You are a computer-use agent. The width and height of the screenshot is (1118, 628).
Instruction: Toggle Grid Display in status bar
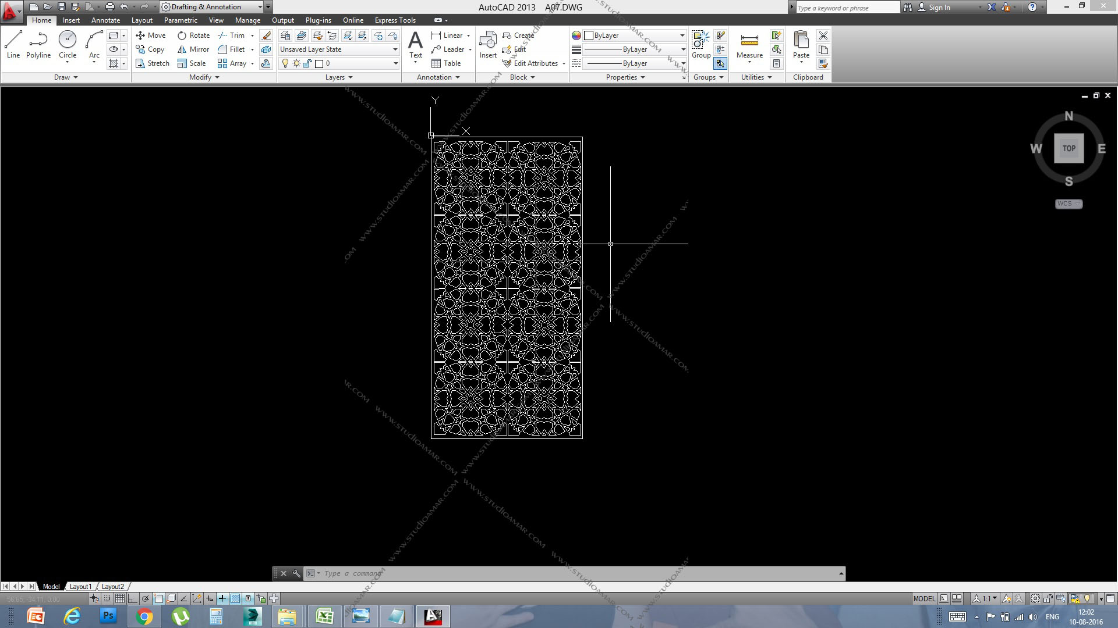pyautogui.click(x=119, y=598)
